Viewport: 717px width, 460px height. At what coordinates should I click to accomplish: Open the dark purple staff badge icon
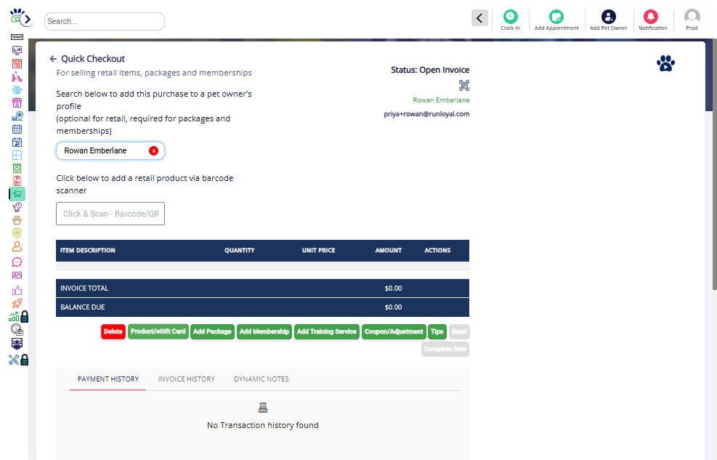(17, 344)
